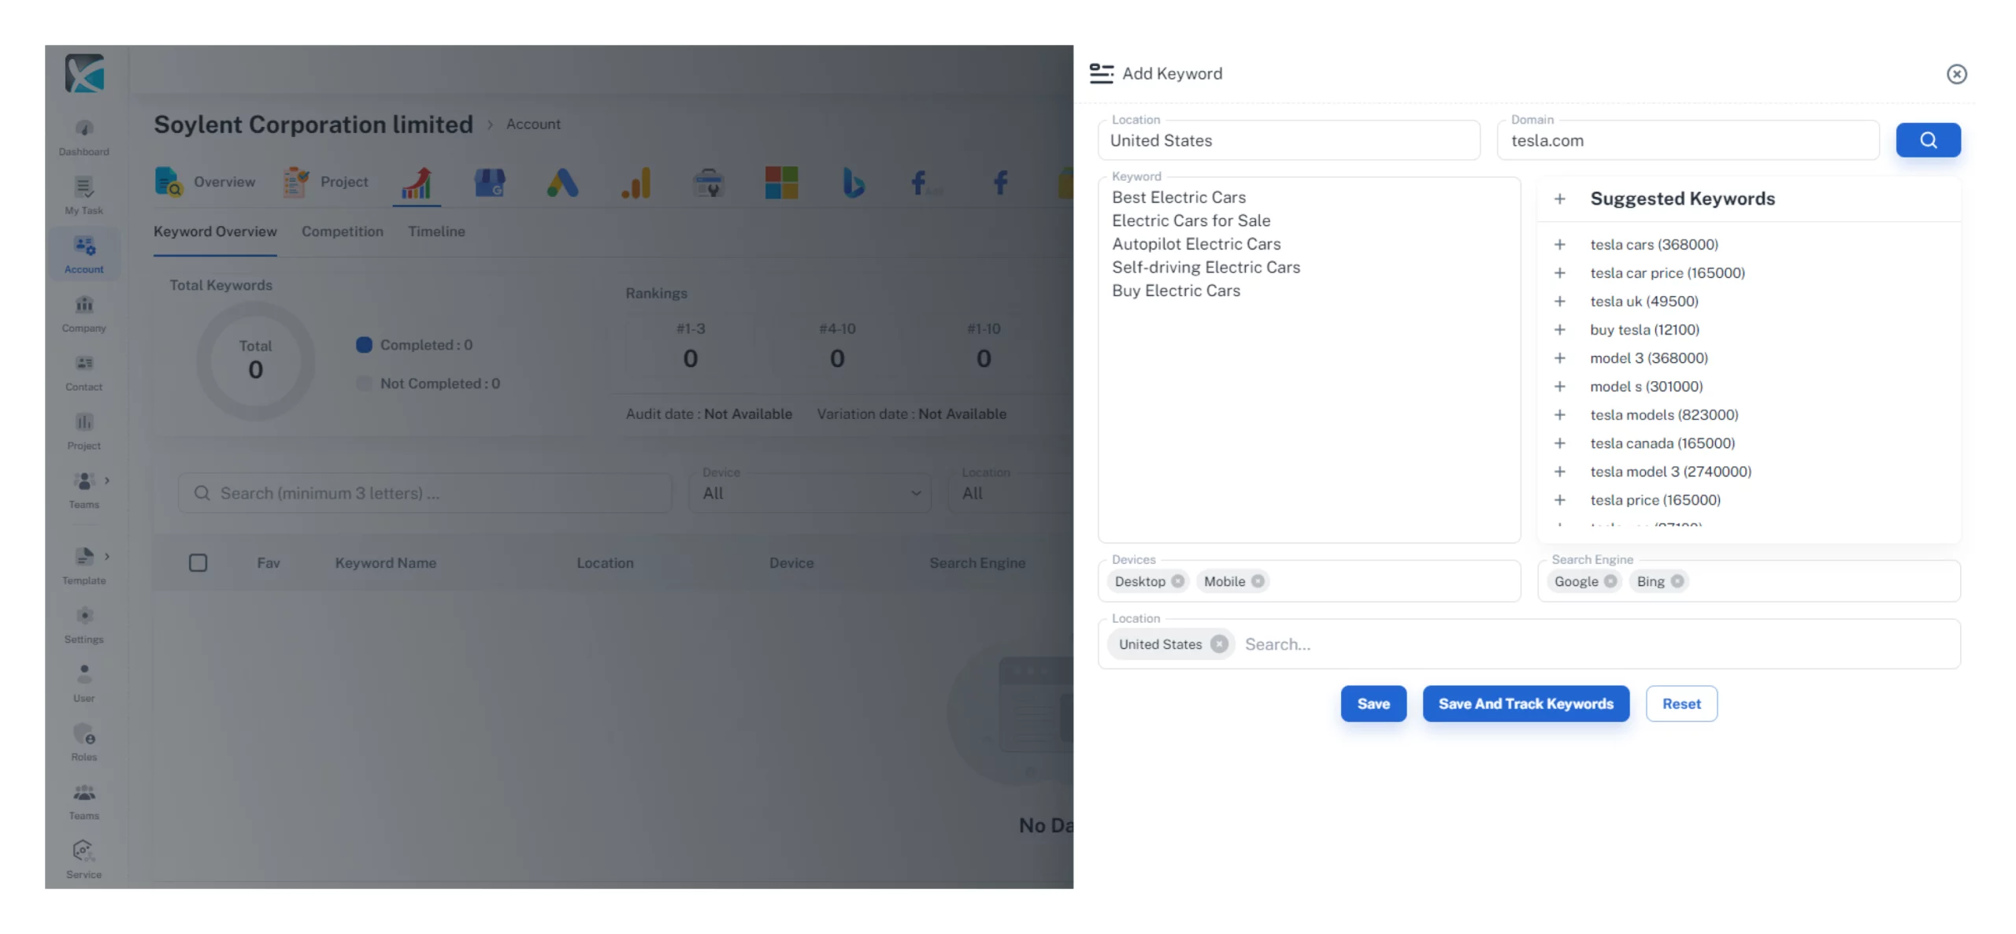
Task: Remove the Desktop device chip
Action: (x=1177, y=581)
